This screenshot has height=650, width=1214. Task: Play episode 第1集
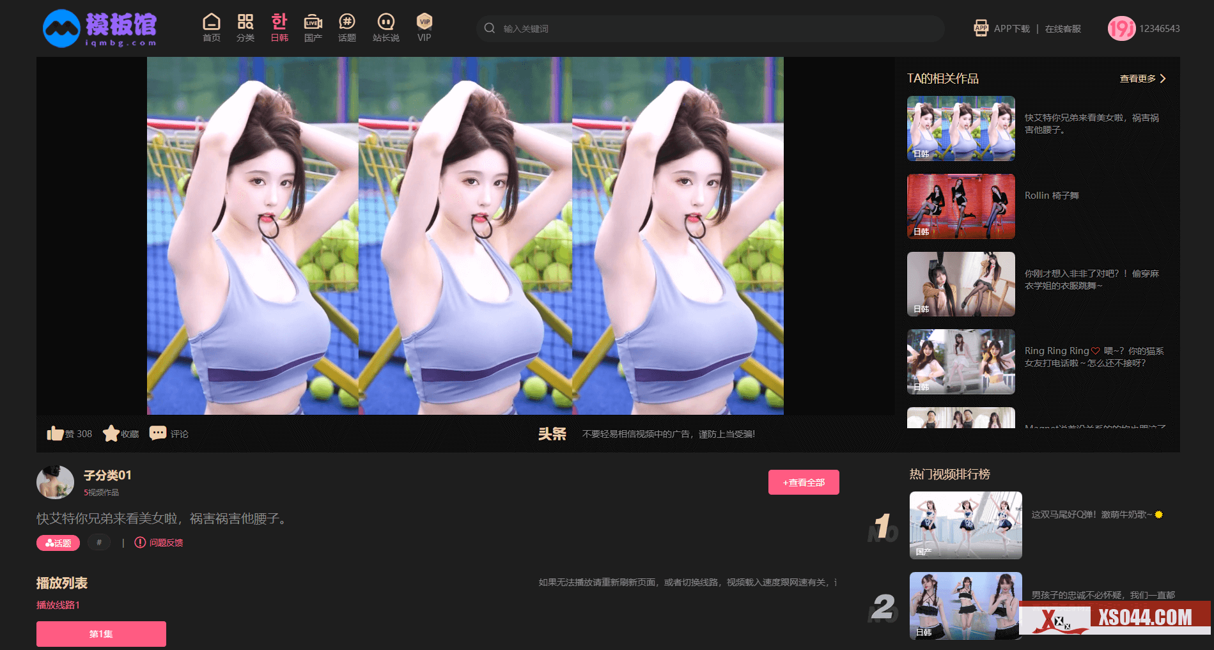click(x=101, y=634)
